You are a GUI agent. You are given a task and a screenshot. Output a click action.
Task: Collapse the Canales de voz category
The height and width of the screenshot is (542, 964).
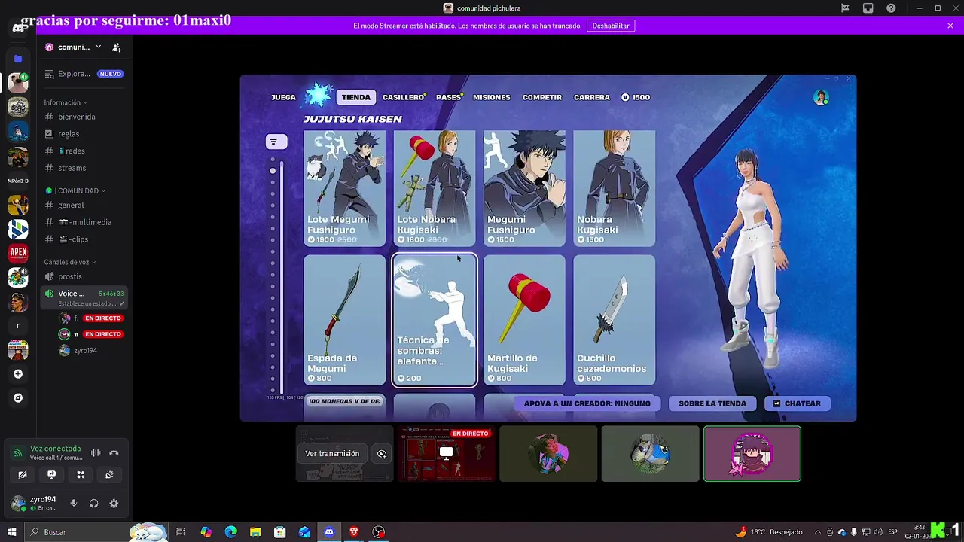69,262
